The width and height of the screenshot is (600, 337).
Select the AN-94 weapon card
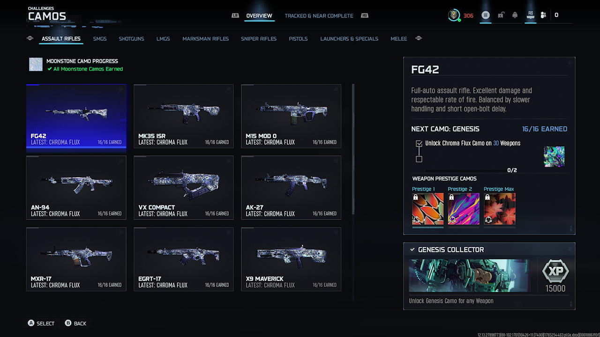coord(76,188)
